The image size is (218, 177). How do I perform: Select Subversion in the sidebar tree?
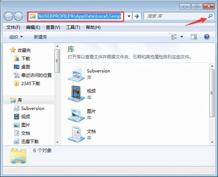[x=33, y=108]
